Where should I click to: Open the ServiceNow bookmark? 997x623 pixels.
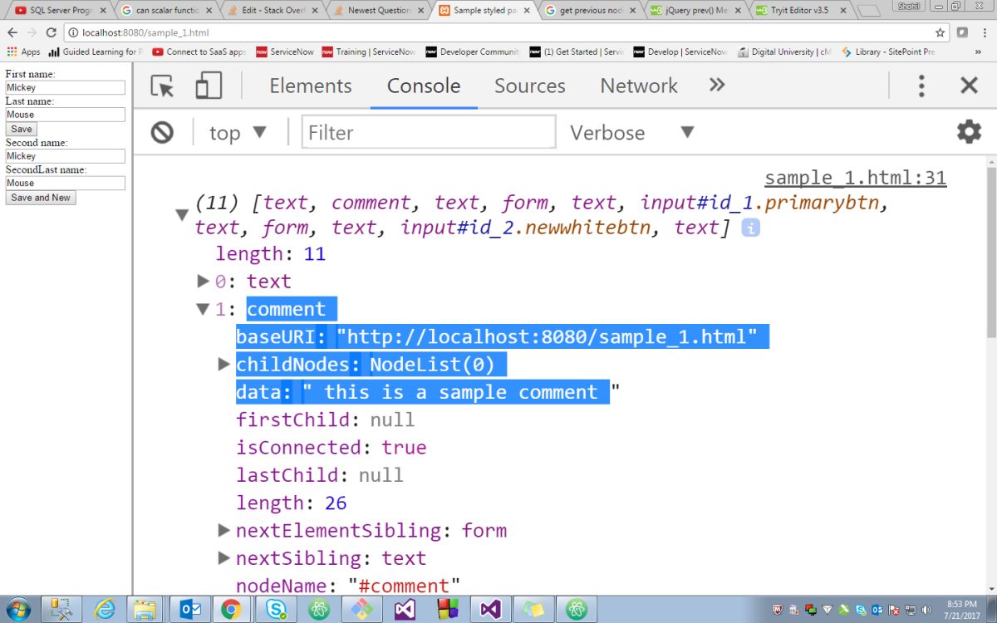(x=285, y=52)
